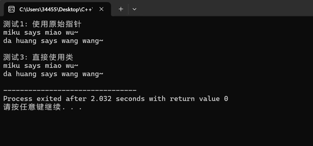Click the miku says miao wu~ line under 测试3

[x=41, y=65]
